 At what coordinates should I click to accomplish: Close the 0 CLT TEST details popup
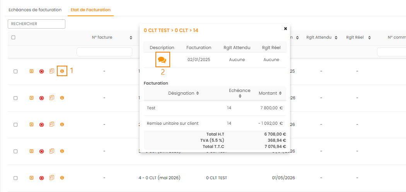pyautogui.click(x=285, y=29)
